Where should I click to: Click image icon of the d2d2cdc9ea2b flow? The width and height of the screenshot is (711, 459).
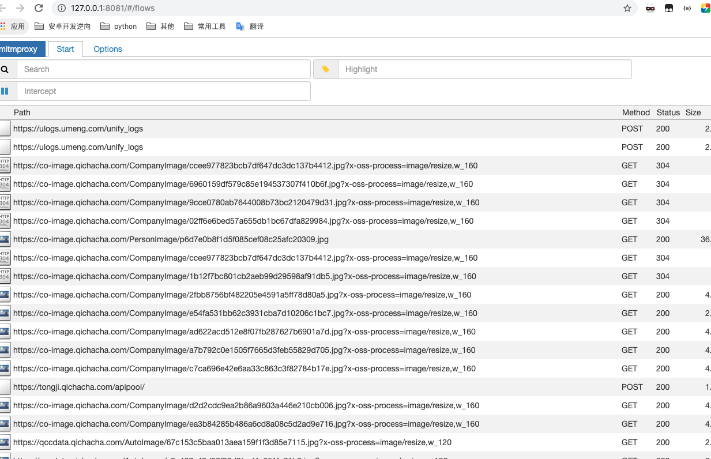tap(5, 405)
